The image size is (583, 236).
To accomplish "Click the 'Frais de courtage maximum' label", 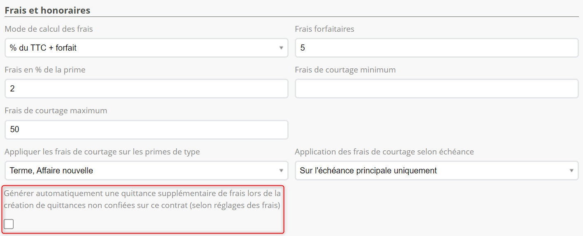I will coord(56,110).
